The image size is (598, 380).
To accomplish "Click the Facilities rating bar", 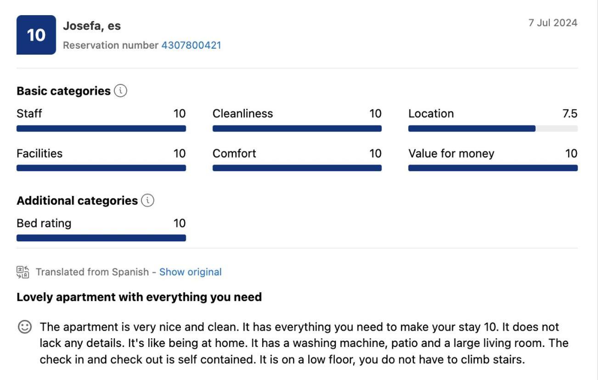I will pos(101,168).
